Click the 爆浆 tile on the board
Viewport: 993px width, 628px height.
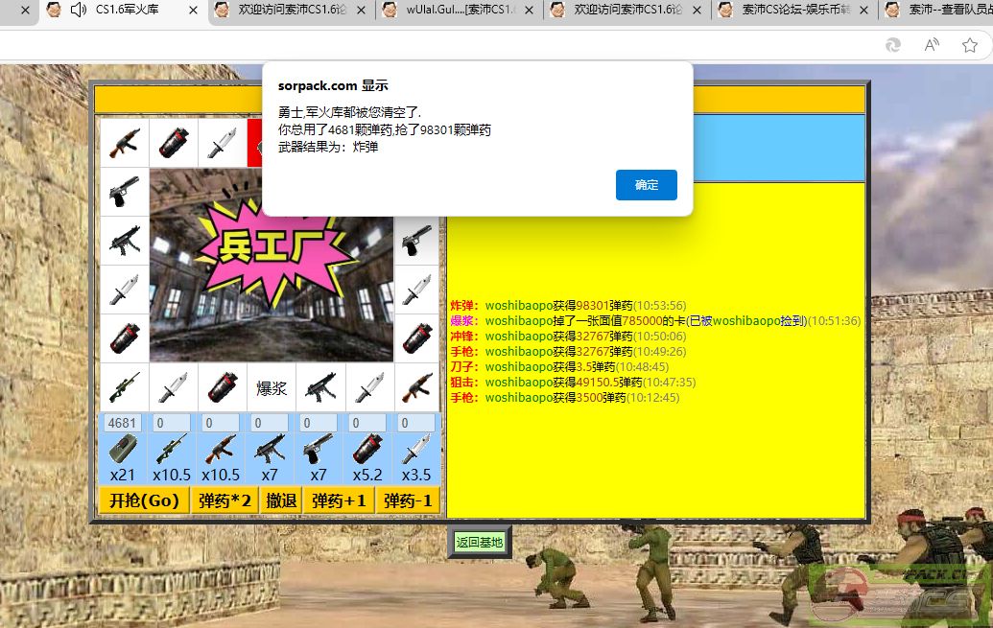[x=272, y=386]
